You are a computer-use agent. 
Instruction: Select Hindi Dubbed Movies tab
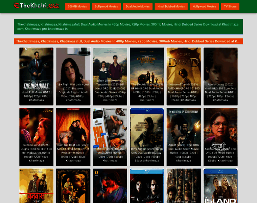pos(171,6)
